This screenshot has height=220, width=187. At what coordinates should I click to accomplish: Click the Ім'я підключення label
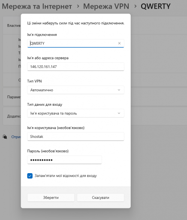click(42, 35)
